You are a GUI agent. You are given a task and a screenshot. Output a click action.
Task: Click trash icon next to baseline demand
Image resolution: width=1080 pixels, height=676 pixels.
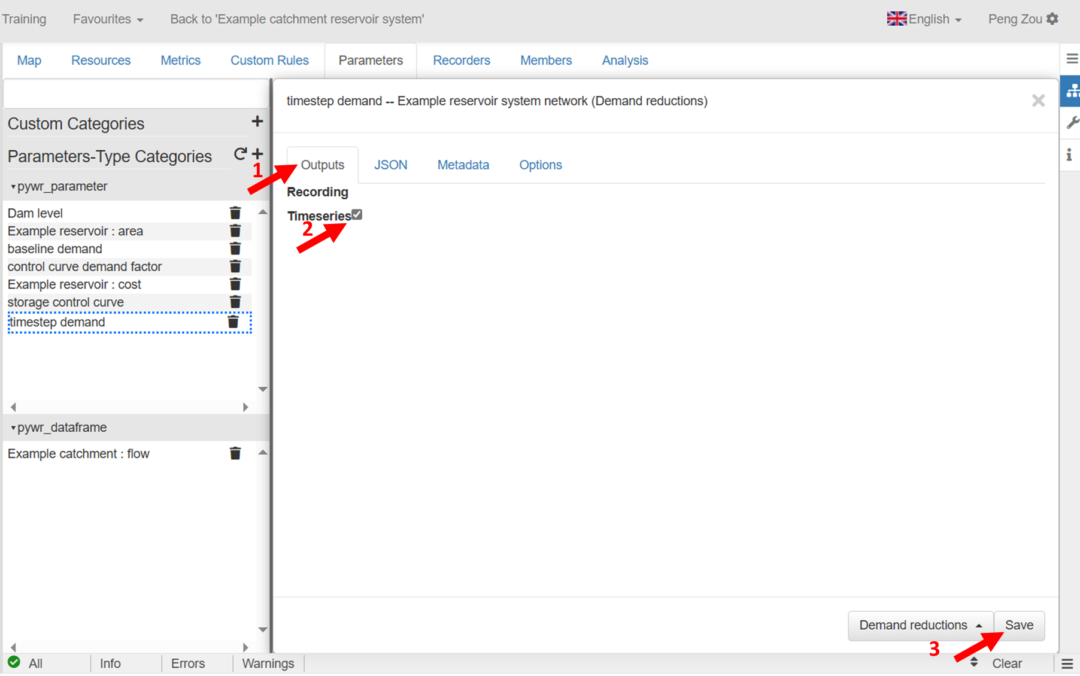coord(235,248)
